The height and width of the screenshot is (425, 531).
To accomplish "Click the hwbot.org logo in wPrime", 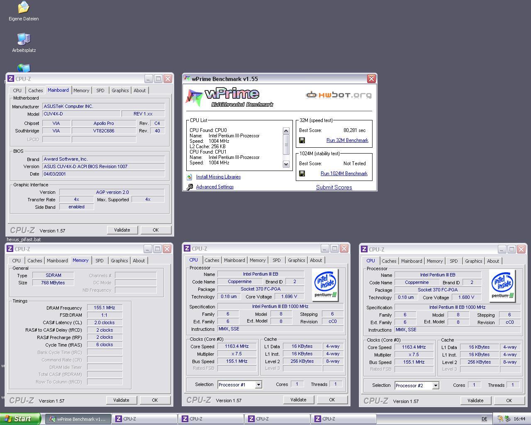I will [339, 95].
